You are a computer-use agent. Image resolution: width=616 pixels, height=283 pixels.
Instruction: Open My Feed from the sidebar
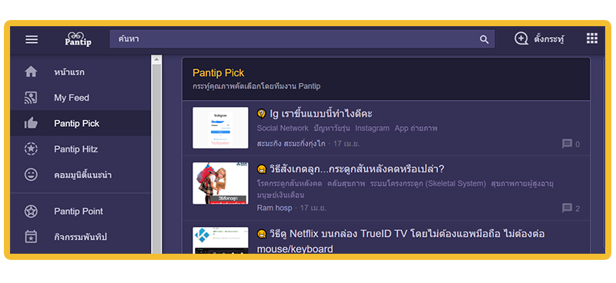(81, 98)
